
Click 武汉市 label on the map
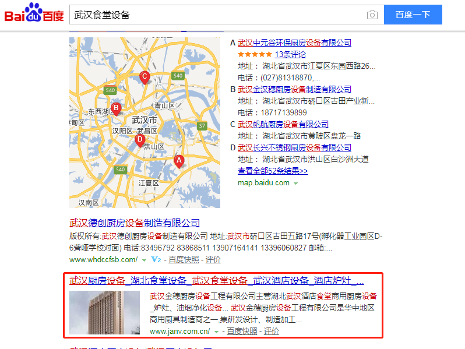pos(144,120)
